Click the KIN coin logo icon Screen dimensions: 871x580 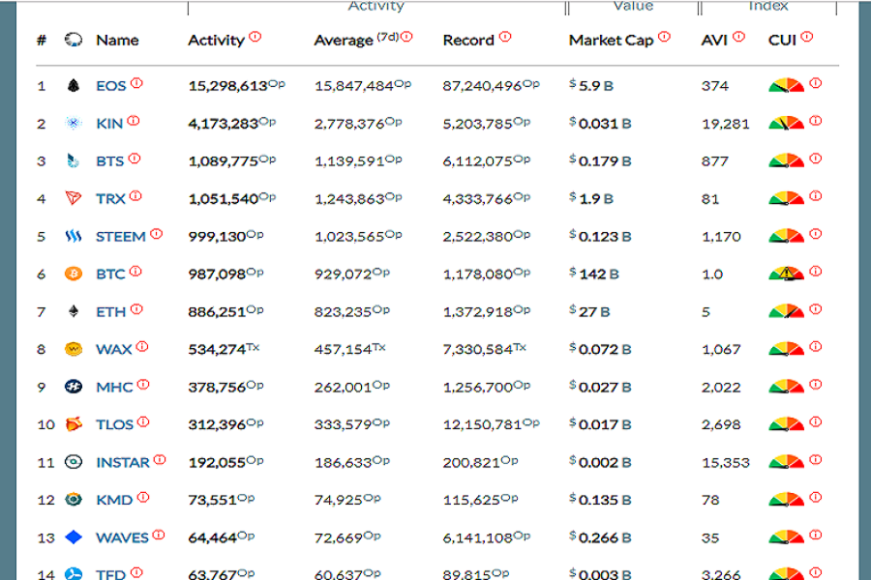(73, 123)
